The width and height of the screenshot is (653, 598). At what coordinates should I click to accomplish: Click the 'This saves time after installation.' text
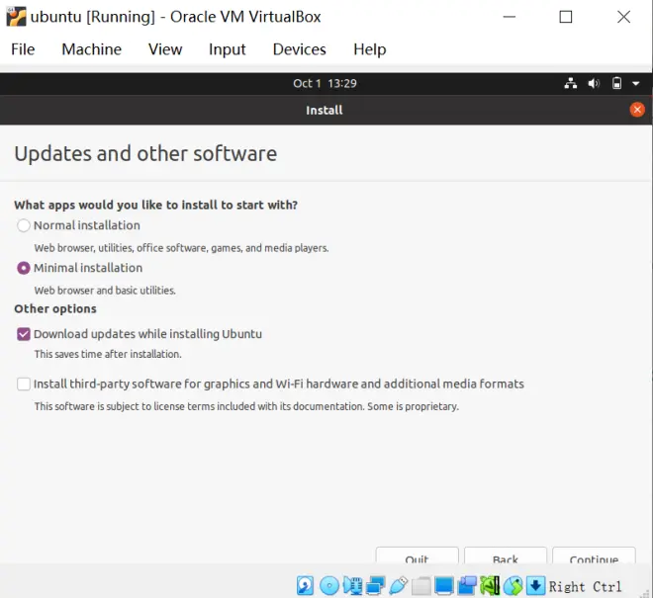click(x=108, y=354)
